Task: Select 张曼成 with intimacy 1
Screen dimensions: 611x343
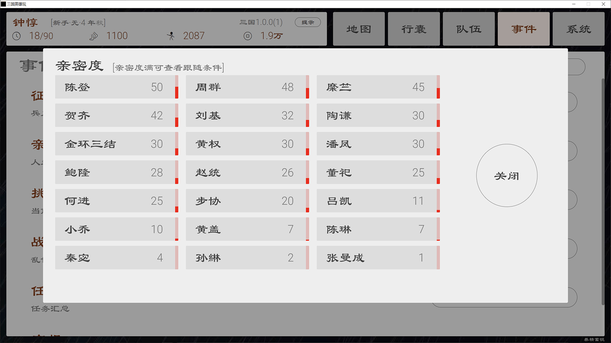Action: point(378,258)
